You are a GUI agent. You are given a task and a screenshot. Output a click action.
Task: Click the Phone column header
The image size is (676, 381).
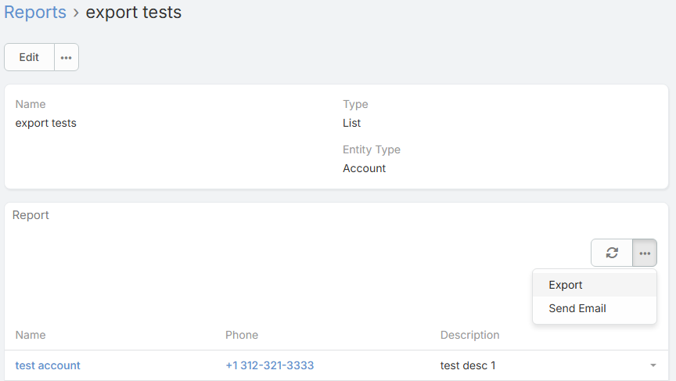[x=242, y=335]
